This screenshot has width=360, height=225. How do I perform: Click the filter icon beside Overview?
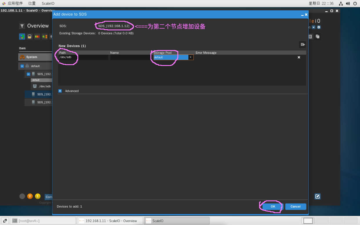tap(22, 26)
